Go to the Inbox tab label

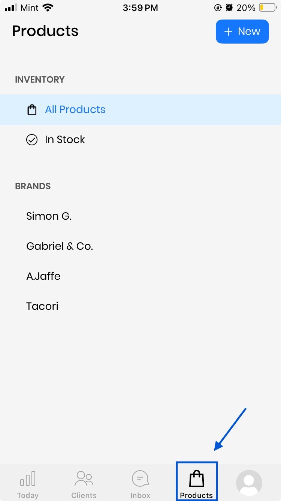140,495
